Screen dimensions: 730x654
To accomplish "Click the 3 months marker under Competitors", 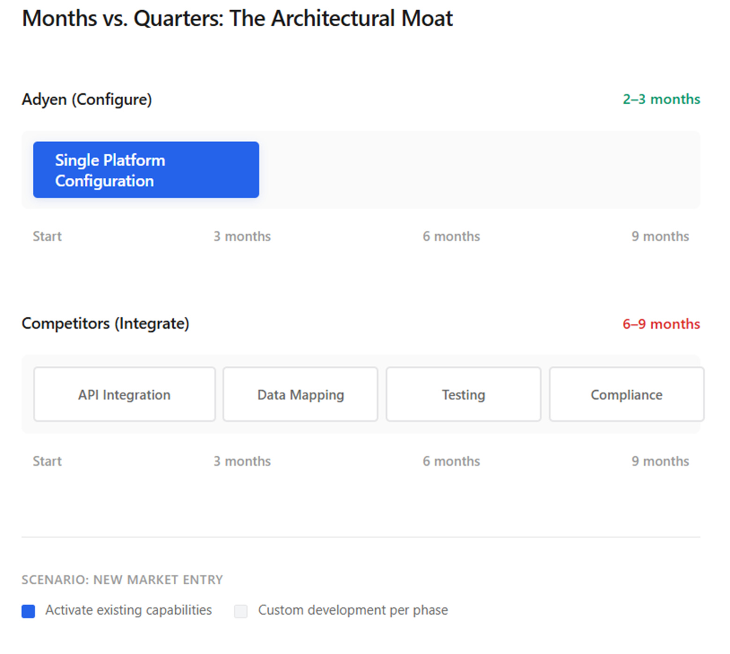I will (242, 461).
